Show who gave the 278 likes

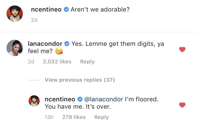(74, 117)
